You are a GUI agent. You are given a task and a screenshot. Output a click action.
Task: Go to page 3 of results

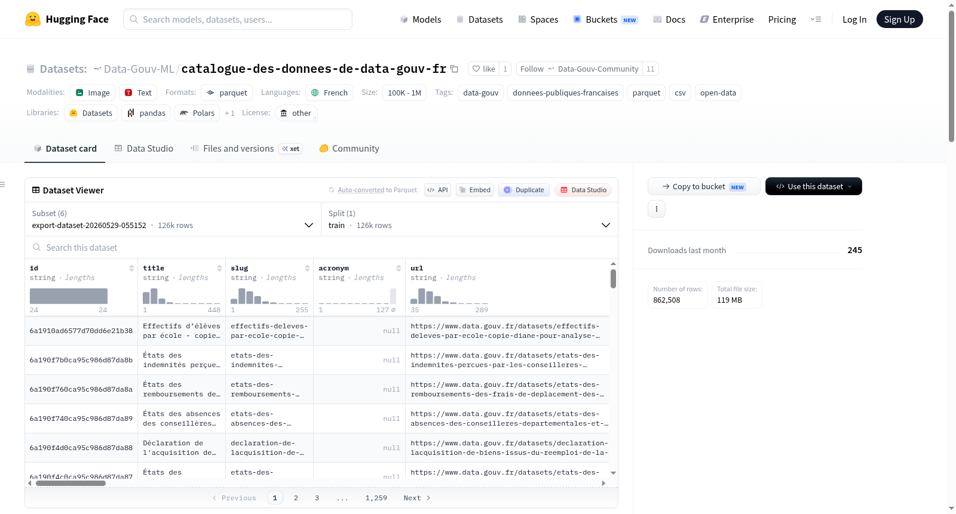click(317, 498)
